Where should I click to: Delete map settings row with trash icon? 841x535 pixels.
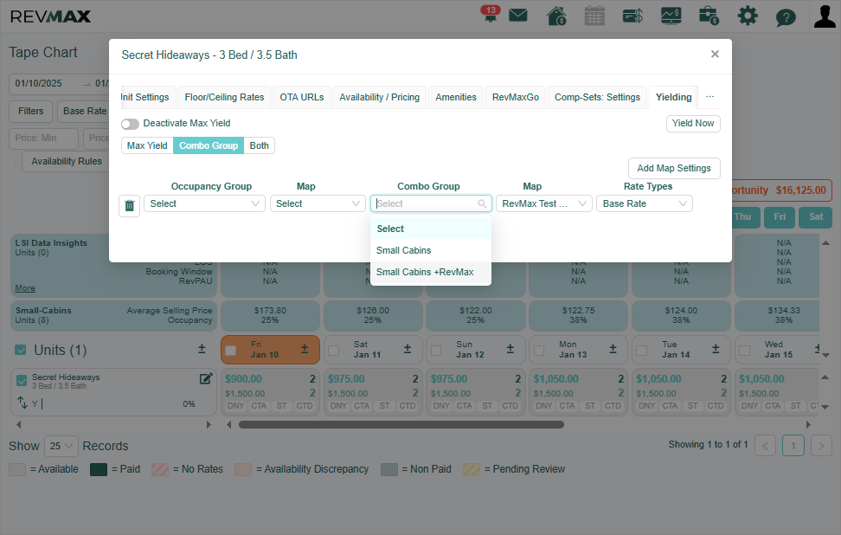(129, 205)
